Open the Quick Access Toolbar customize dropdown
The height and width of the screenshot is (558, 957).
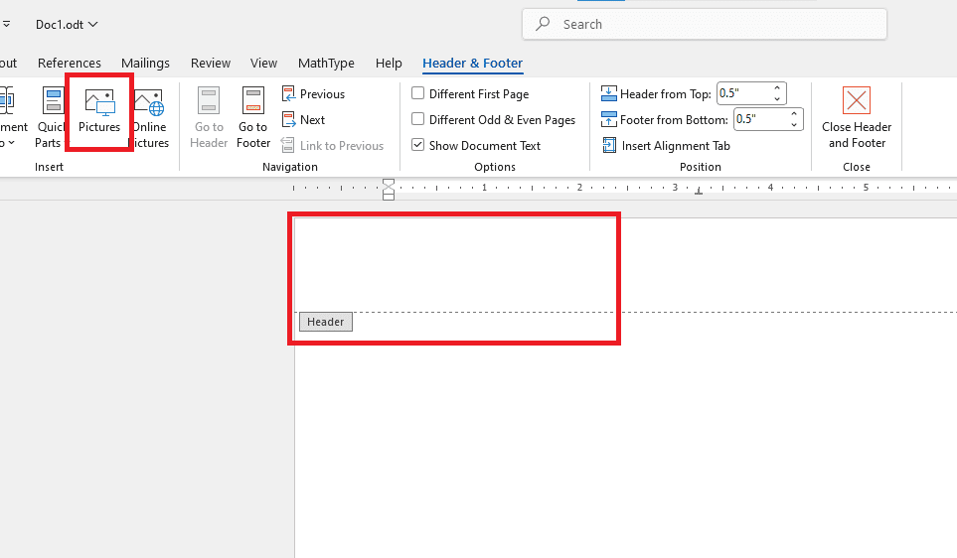[x=6, y=25]
